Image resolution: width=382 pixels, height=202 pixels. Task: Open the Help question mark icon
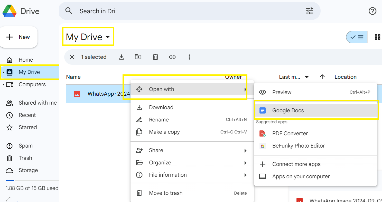372,11
